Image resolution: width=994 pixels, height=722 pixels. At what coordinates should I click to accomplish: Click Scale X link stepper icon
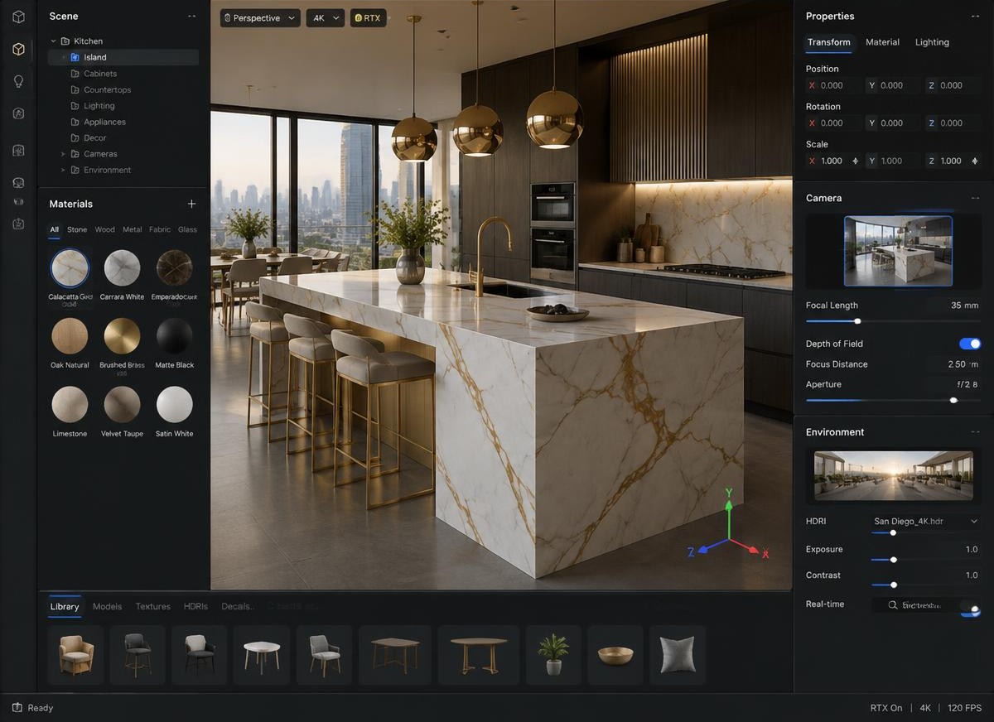(x=856, y=161)
